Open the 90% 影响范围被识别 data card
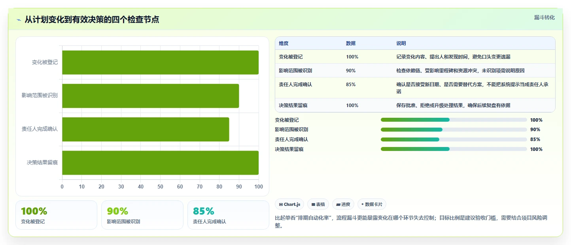This screenshot has width=571, height=245. (x=142, y=215)
